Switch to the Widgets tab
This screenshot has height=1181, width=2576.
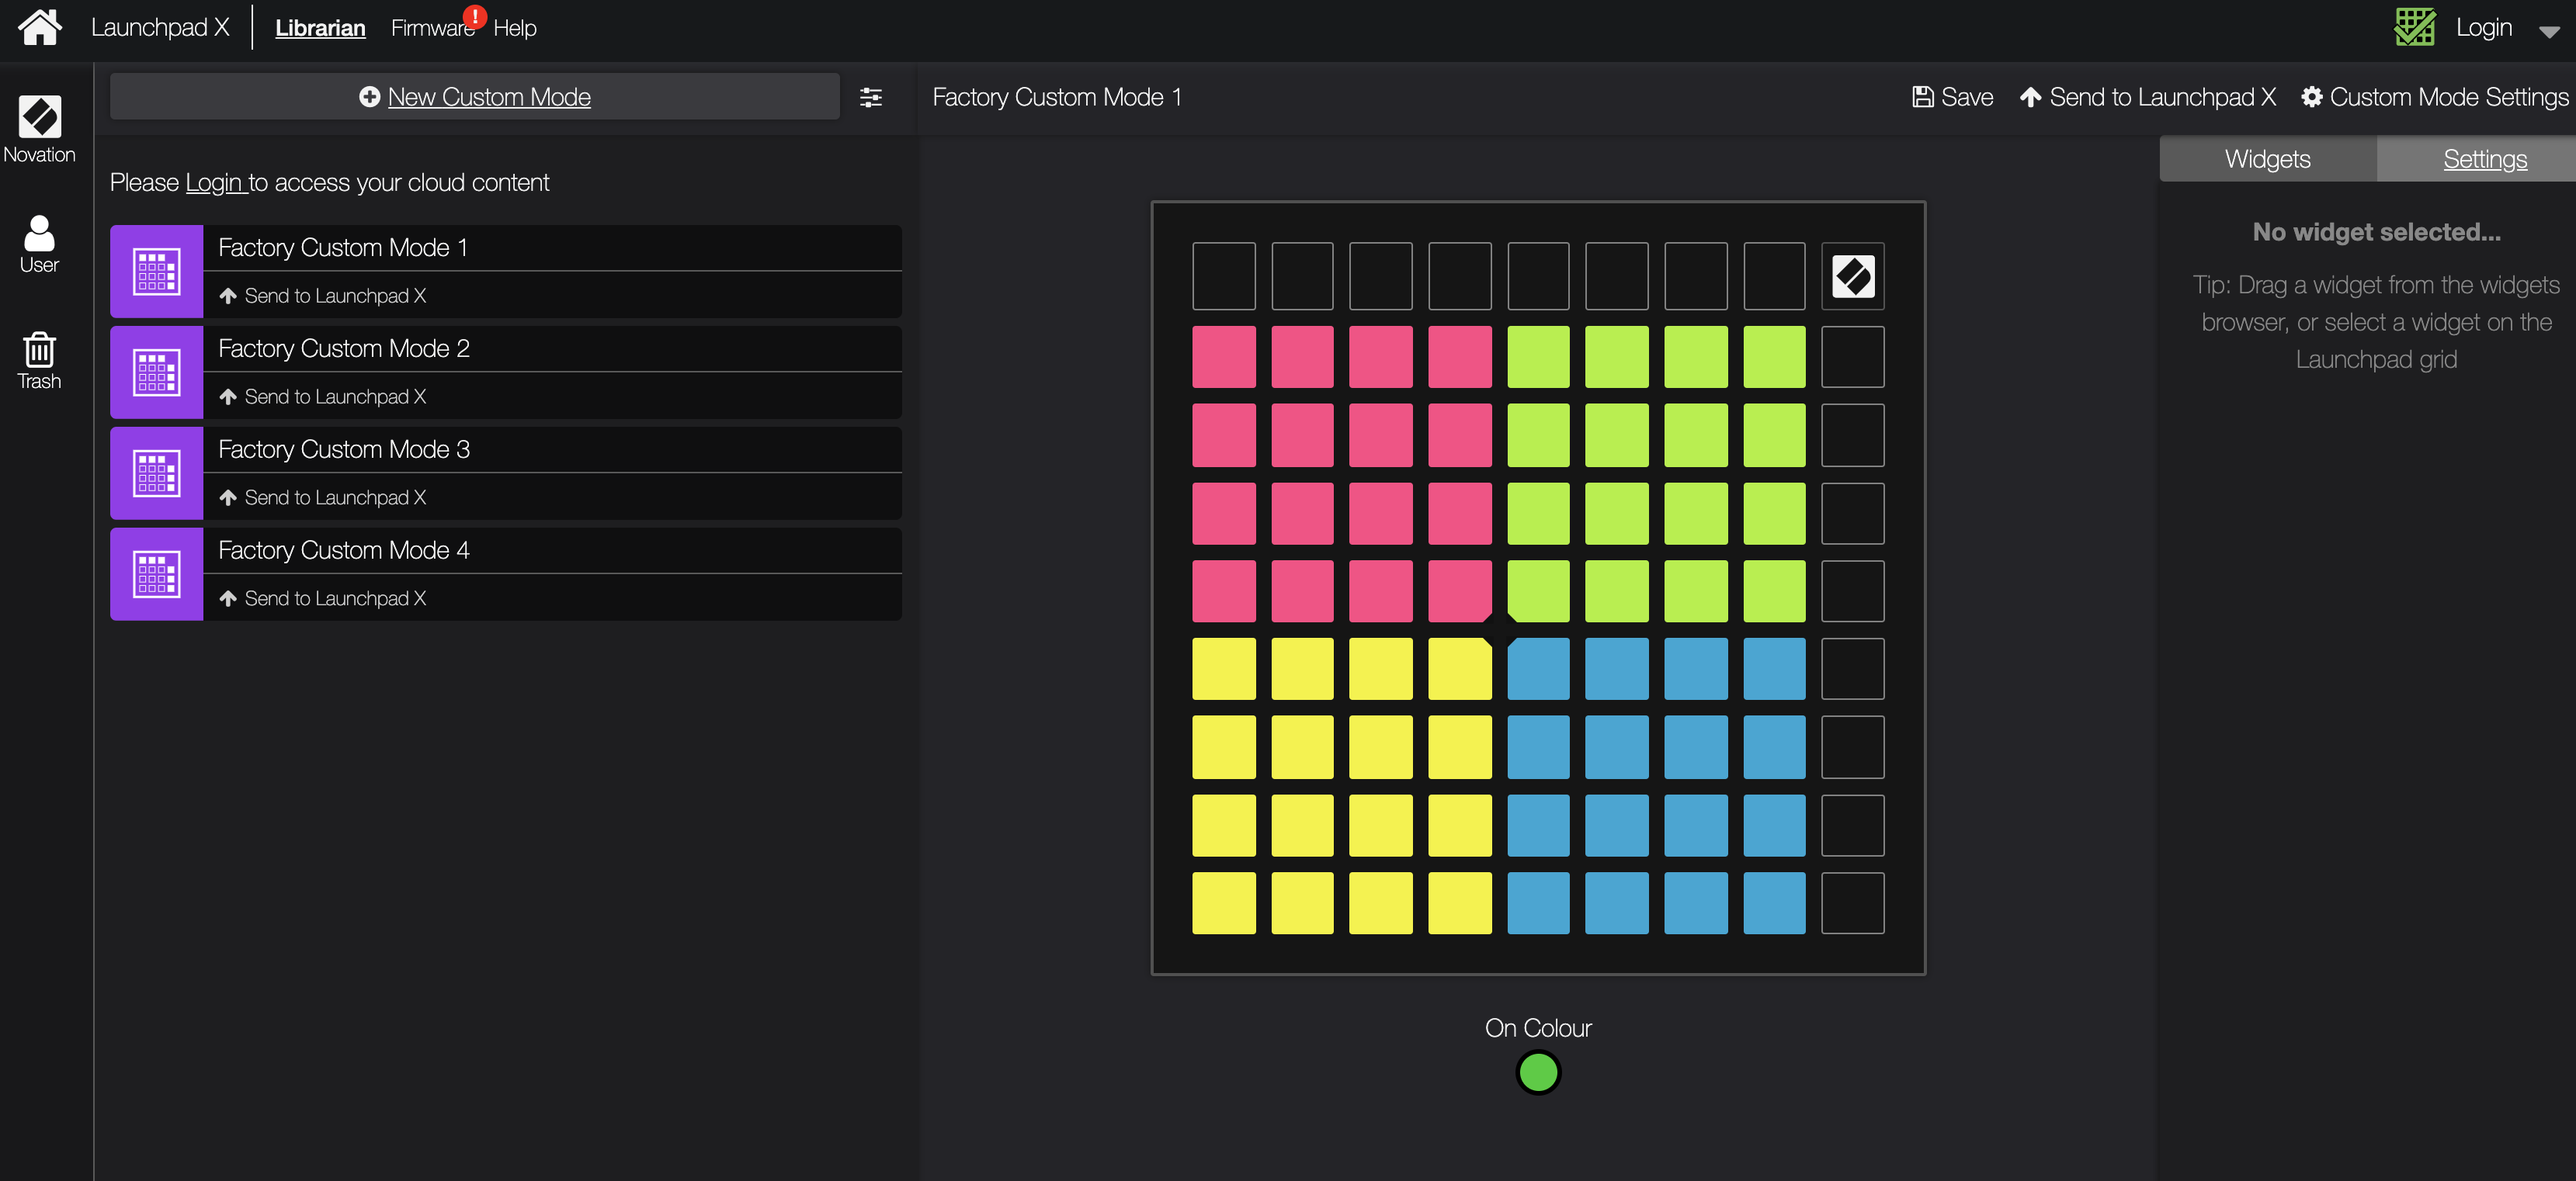(2267, 158)
